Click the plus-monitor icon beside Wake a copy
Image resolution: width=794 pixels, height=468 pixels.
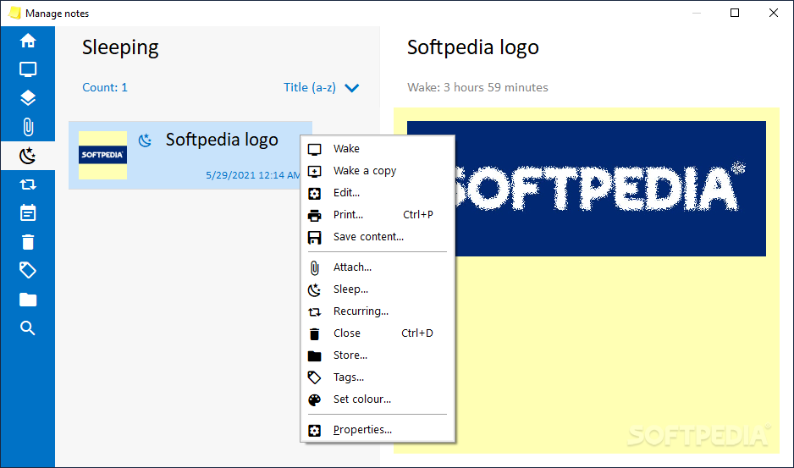(314, 171)
